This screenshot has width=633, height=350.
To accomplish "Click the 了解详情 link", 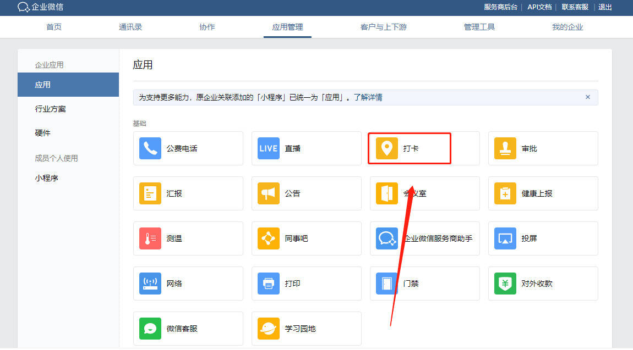I will tap(368, 97).
